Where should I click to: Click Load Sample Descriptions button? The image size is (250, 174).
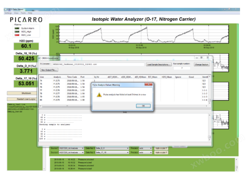159,65
